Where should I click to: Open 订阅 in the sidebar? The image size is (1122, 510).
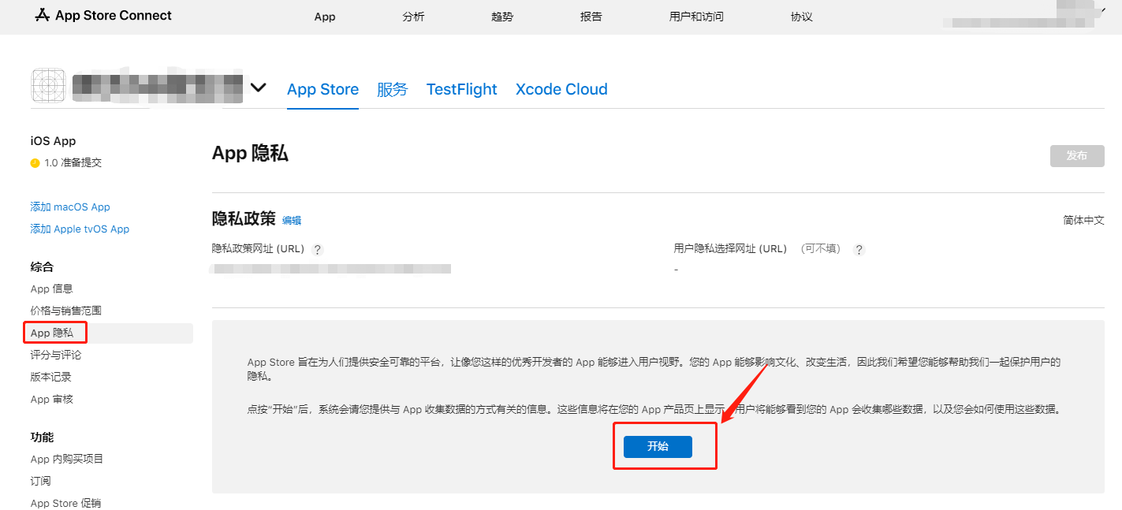41,481
